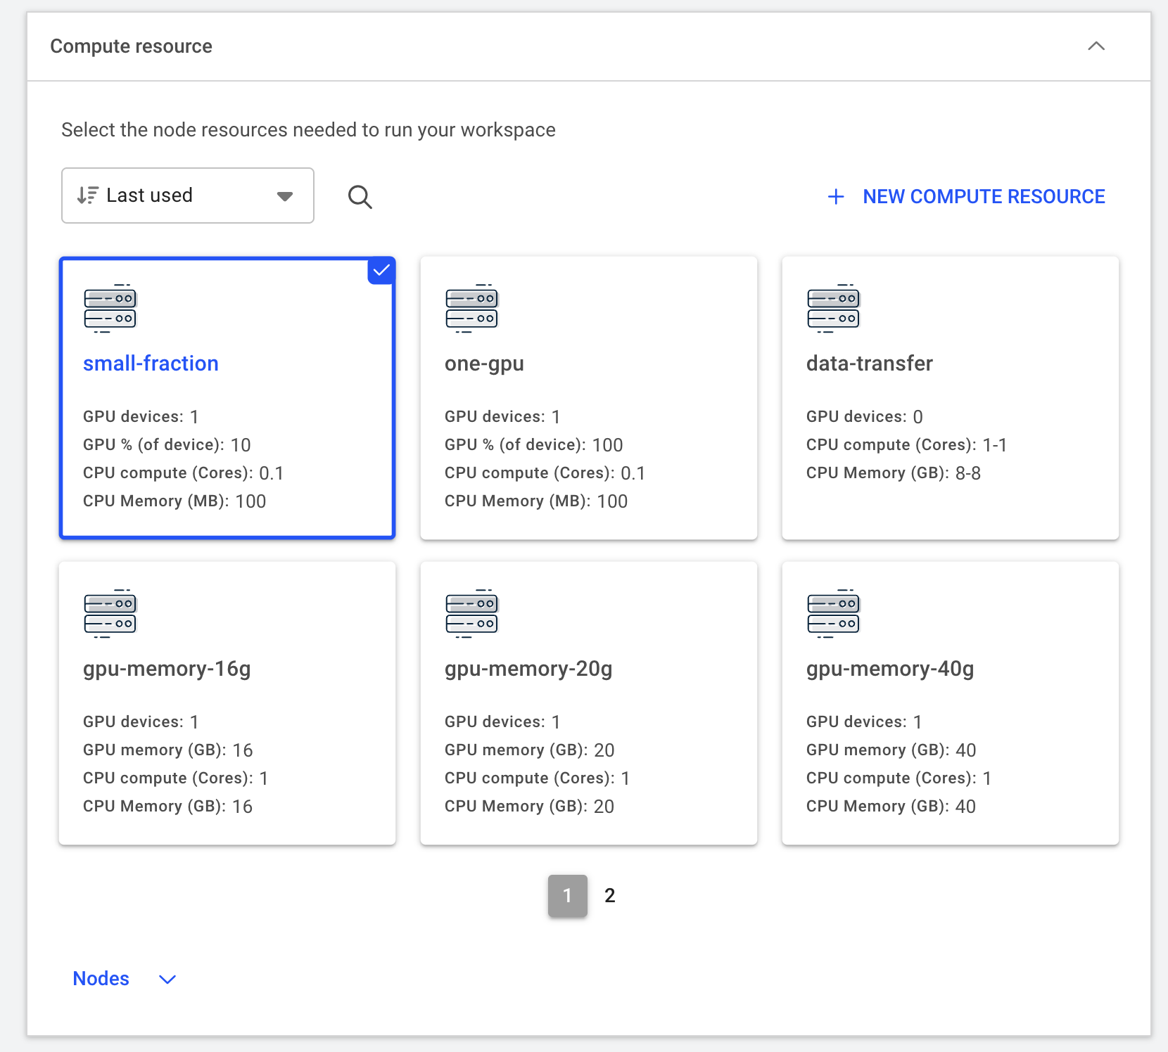Click the server icon on gpu-memory-16g card
This screenshot has height=1052, width=1168.
click(110, 613)
